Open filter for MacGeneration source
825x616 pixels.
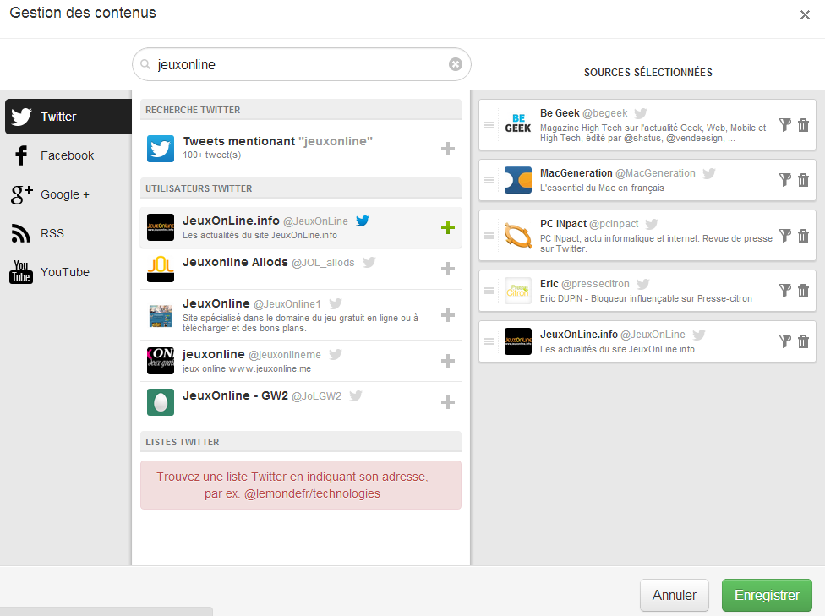(x=785, y=180)
